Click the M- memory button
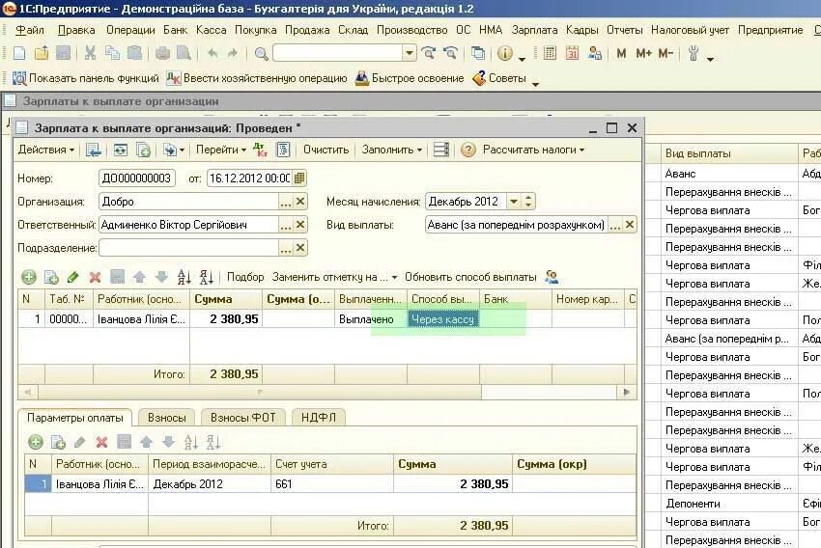 tap(665, 53)
